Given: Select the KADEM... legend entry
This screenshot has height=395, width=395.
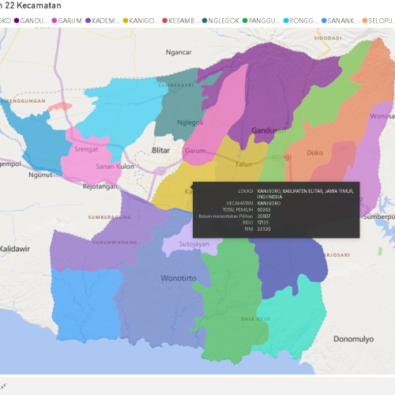Looking at the screenshot, I should tap(103, 21).
